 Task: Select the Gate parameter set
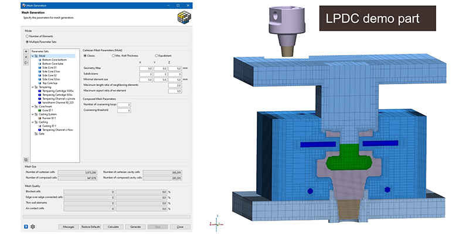pyautogui.click(x=42, y=133)
